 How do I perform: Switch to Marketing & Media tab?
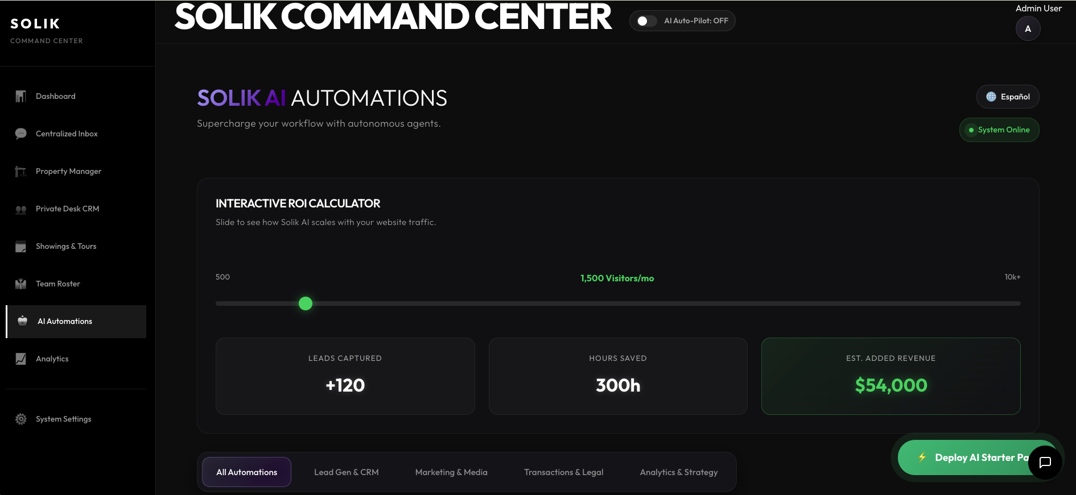point(451,472)
